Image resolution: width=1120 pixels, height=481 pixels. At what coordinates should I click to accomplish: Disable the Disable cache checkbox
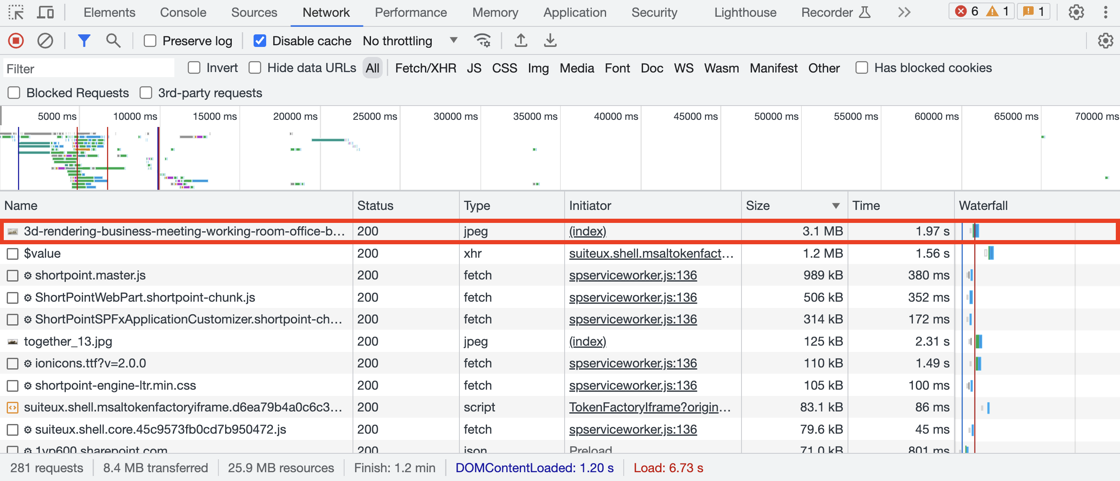pyautogui.click(x=259, y=40)
